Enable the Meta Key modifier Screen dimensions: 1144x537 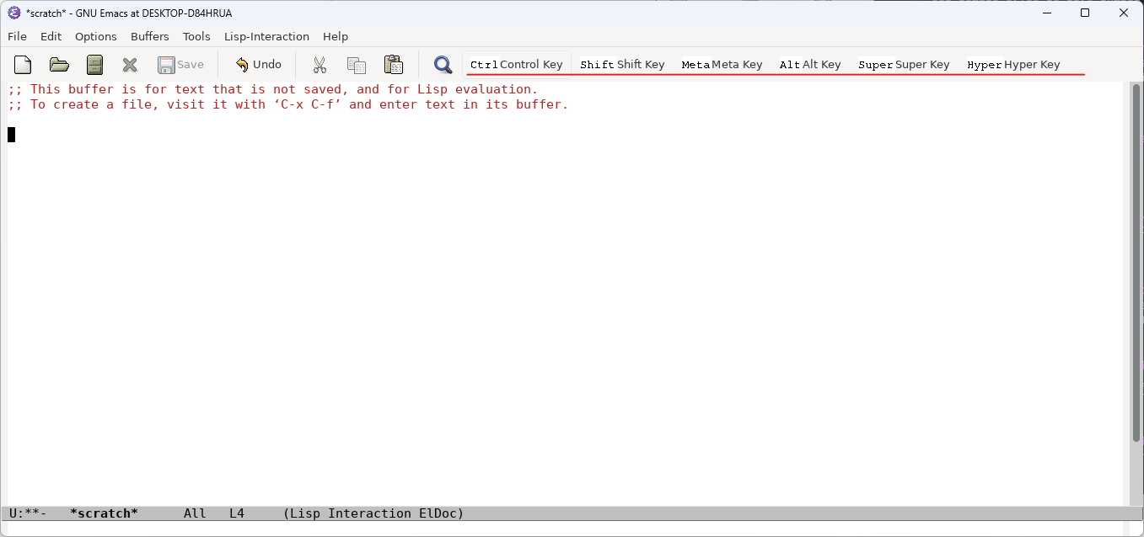pyautogui.click(x=722, y=65)
